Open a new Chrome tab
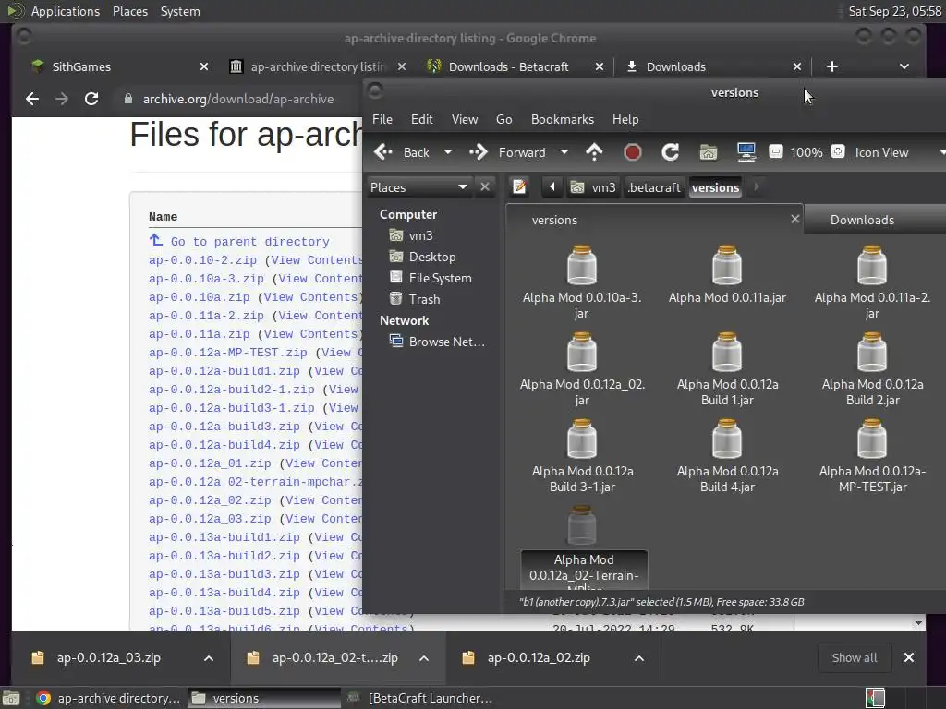Viewport: 946px width, 709px height. tap(832, 66)
